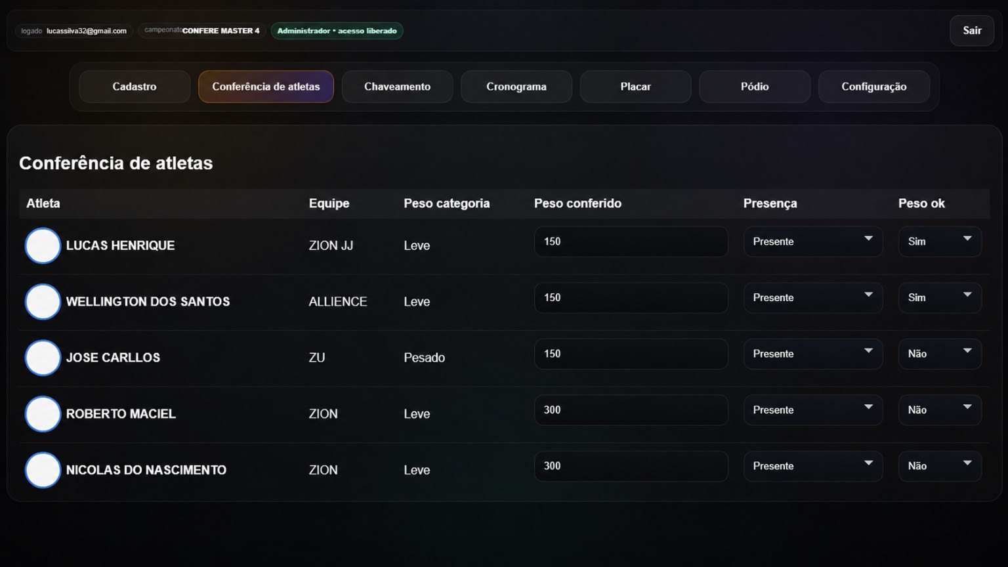Open Jose Carllos' Peso ok dropdown
The image size is (1008, 567).
point(940,354)
